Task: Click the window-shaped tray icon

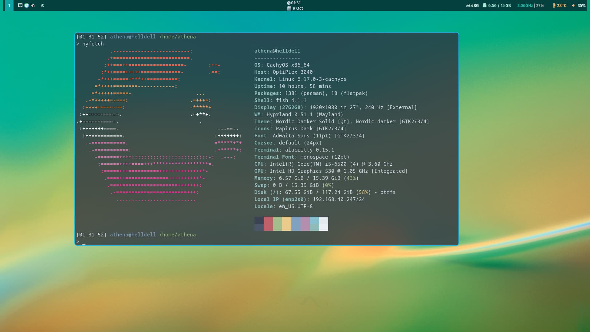Action: click(x=20, y=5)
